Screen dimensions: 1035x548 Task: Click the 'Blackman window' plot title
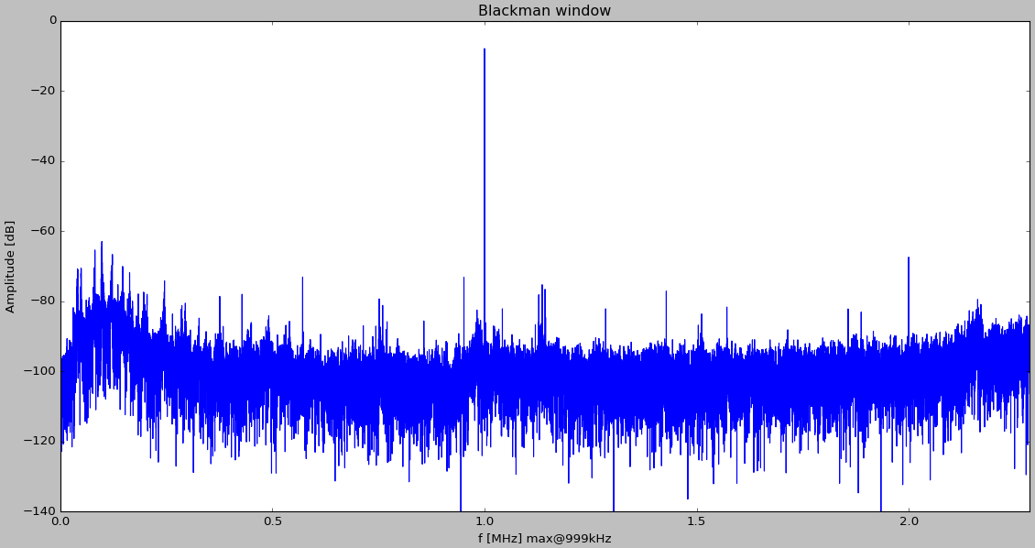pos(544,11)
